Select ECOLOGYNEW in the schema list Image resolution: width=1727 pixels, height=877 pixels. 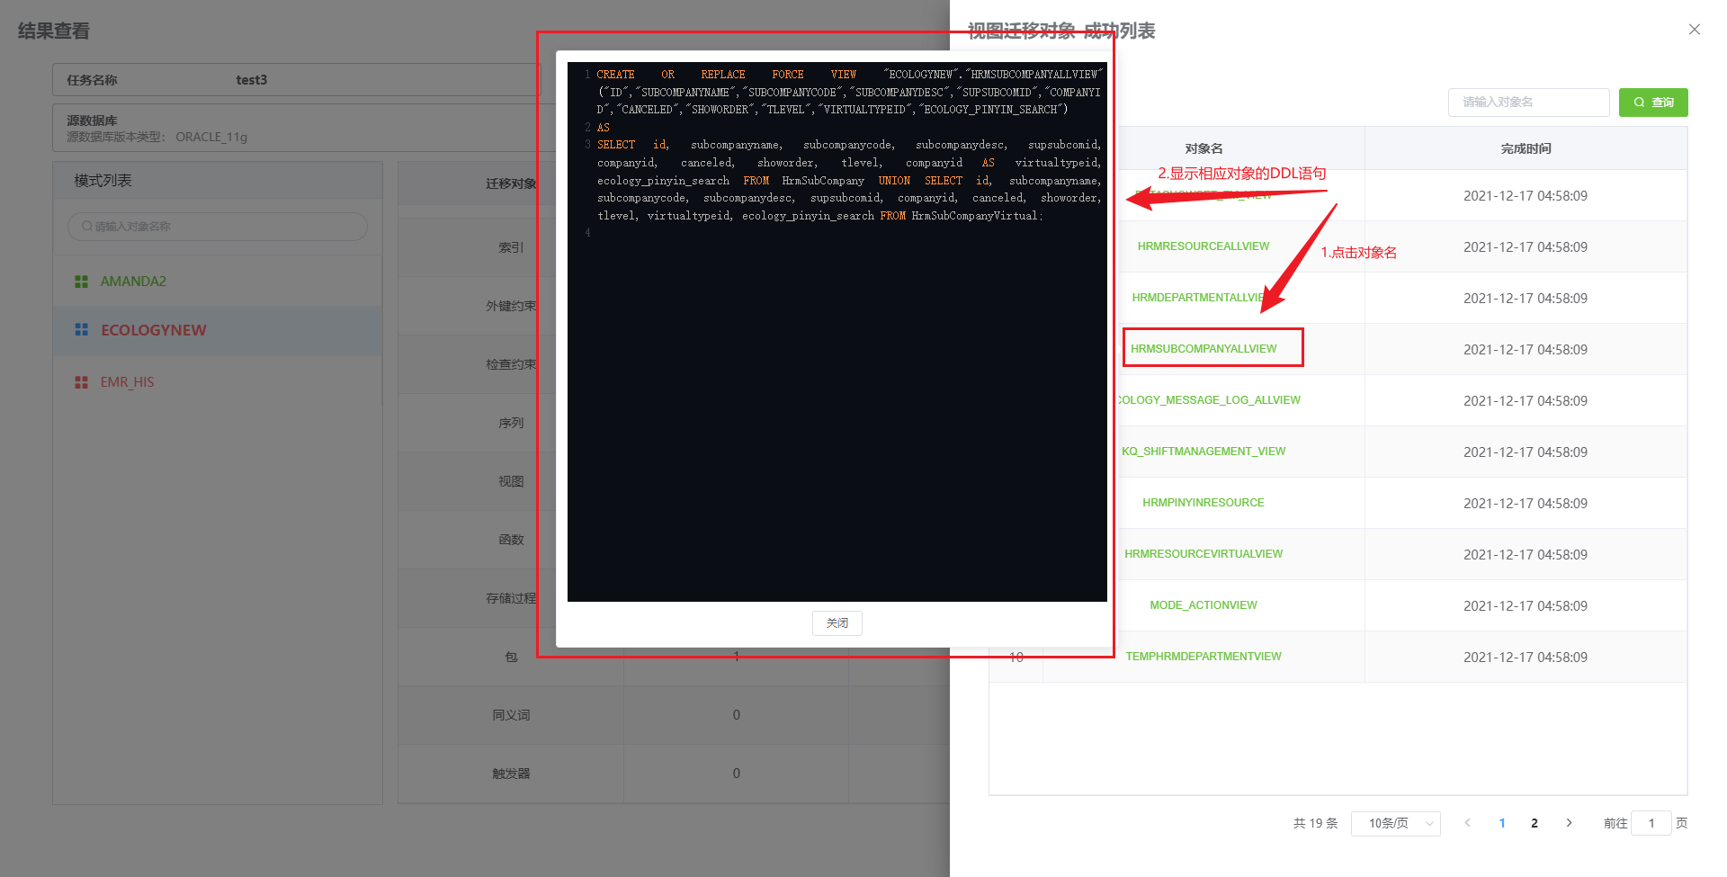(154, 330)
